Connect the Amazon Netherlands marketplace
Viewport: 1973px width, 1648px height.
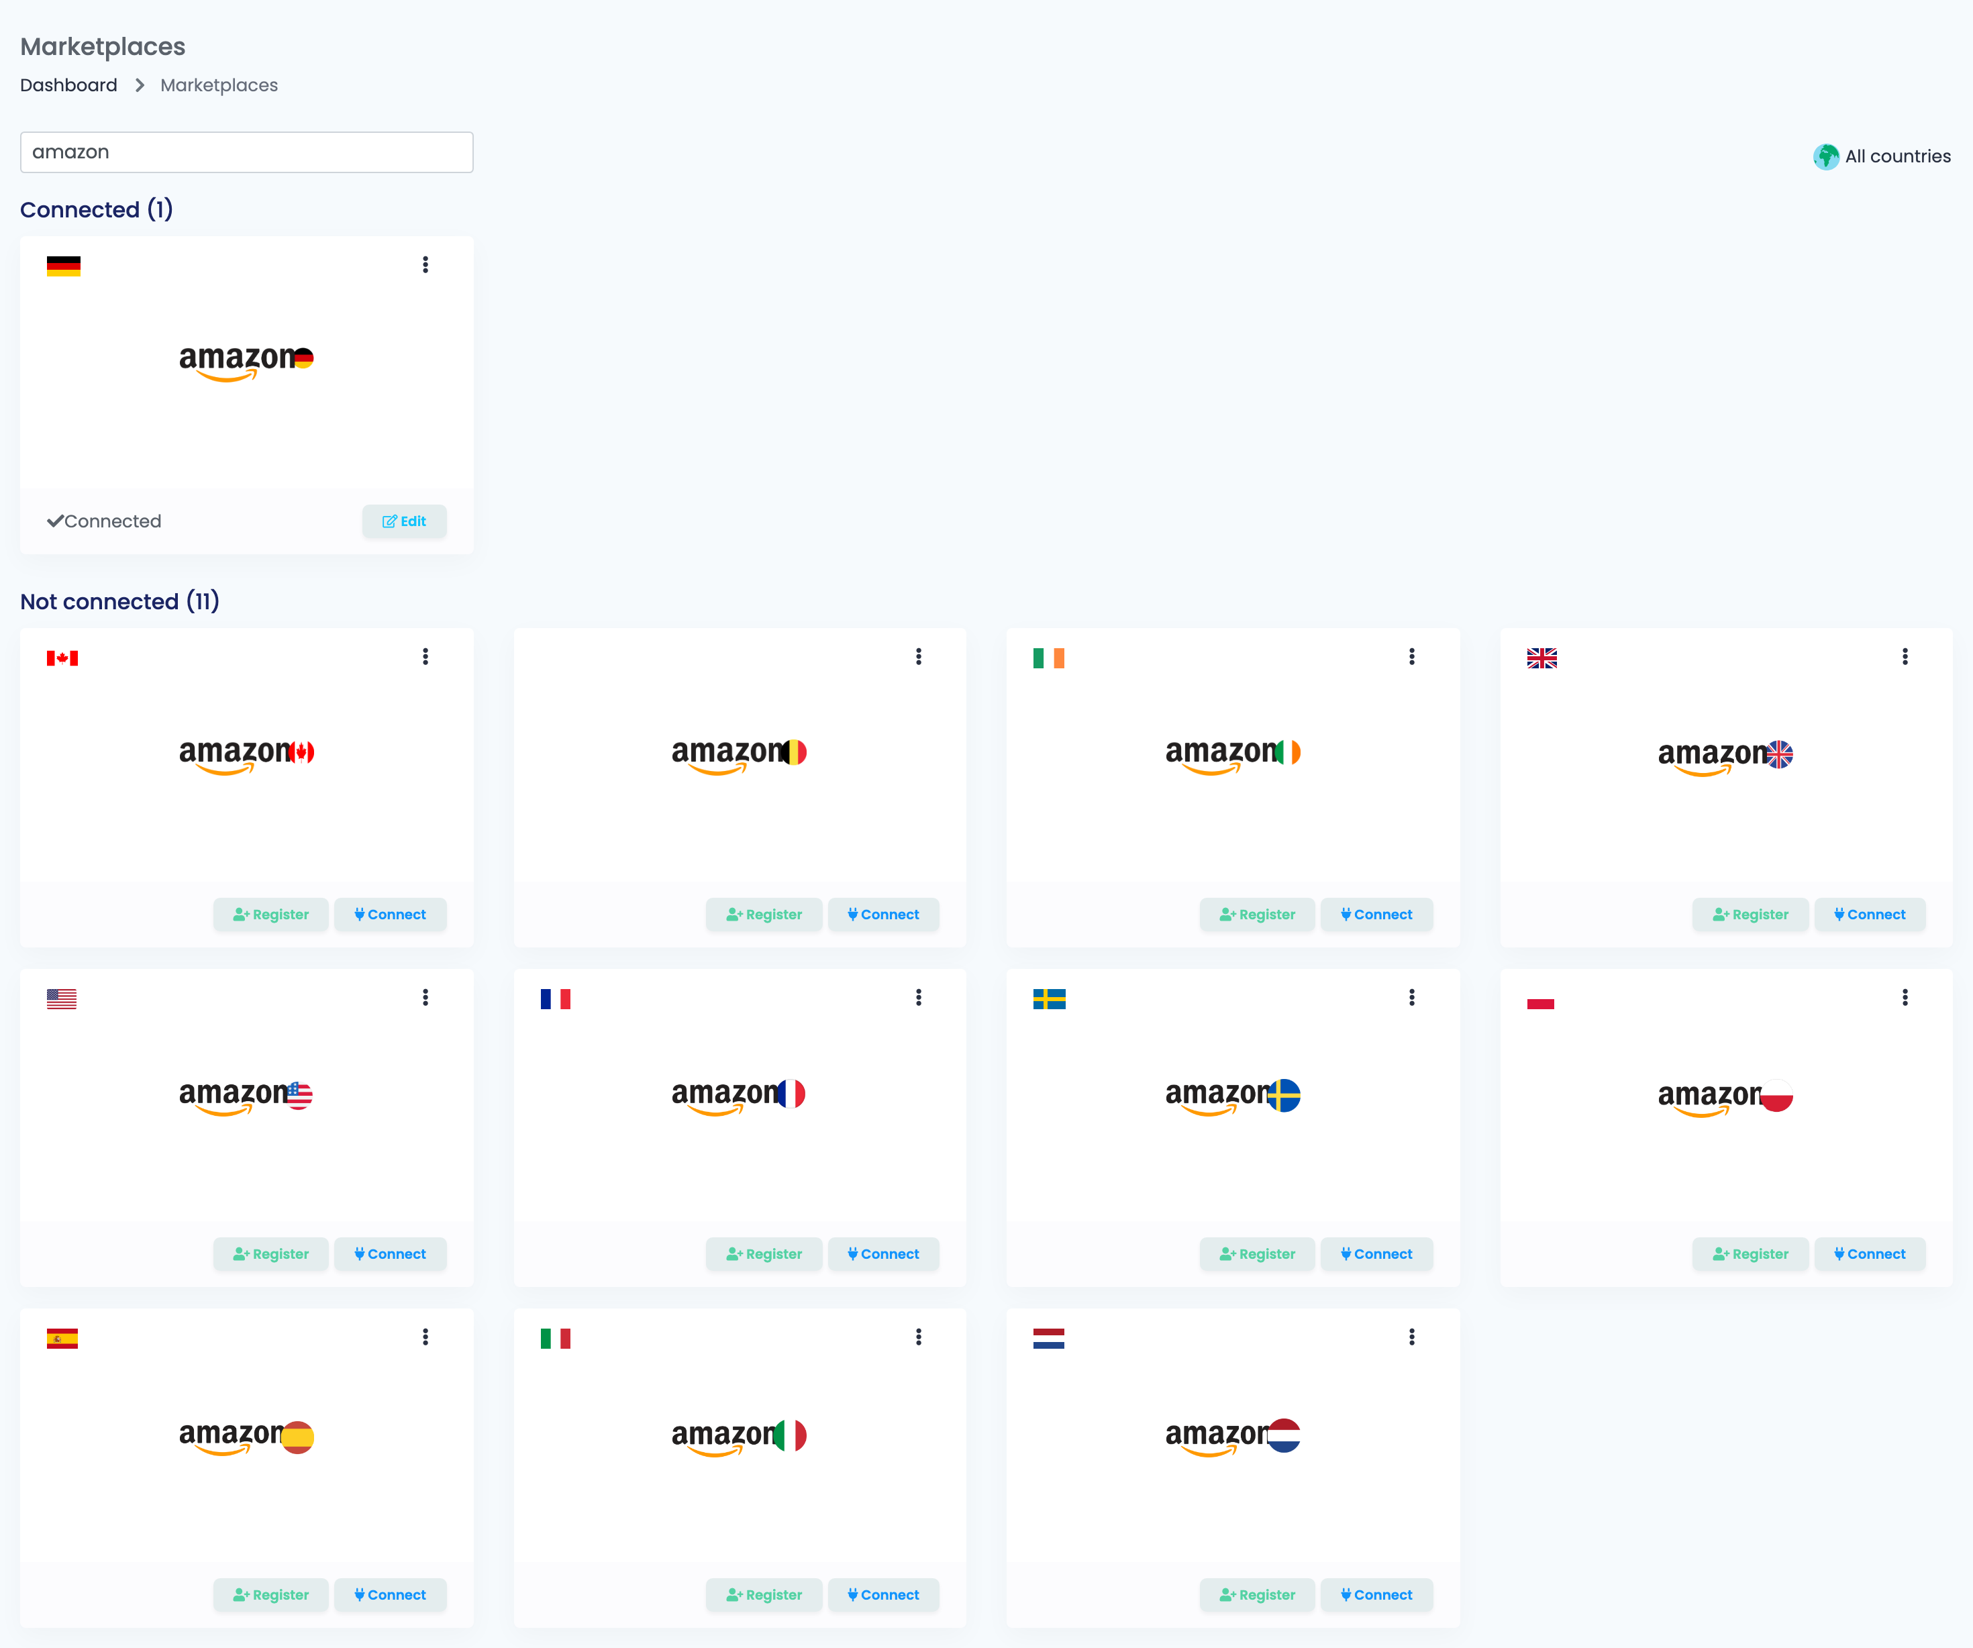1376,1596
